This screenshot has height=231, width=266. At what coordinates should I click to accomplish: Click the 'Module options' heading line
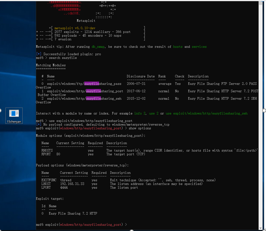[x=91, y=136]
